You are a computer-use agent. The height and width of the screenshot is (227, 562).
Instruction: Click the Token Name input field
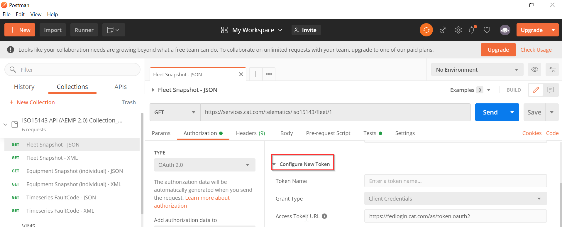456,181
